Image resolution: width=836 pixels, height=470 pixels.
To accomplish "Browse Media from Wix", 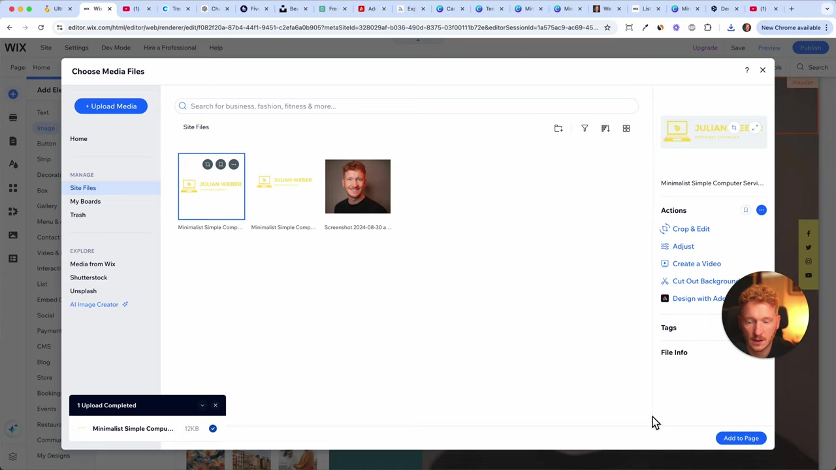I will [x=93, y=264].
